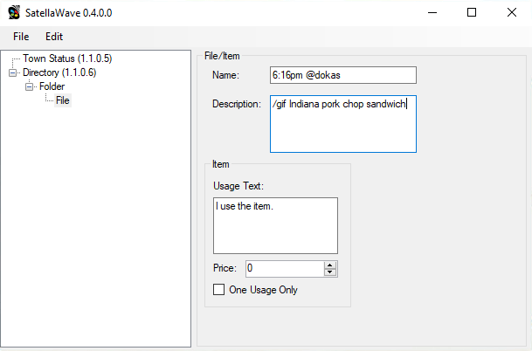
Task: Collapse the Folder node expander
Action: click(x=29, y=86)
